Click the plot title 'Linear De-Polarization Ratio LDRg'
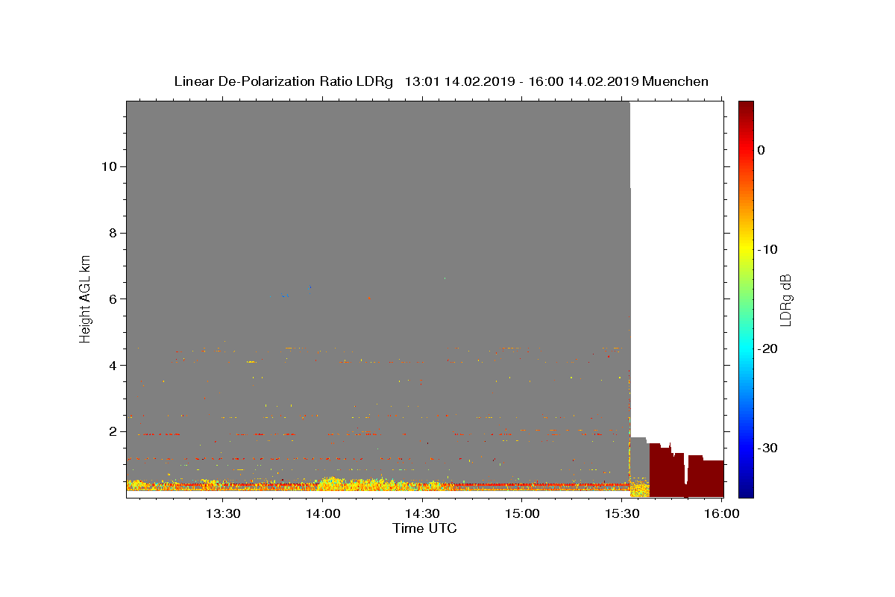The image size is (895, 597). click(283, 81)
